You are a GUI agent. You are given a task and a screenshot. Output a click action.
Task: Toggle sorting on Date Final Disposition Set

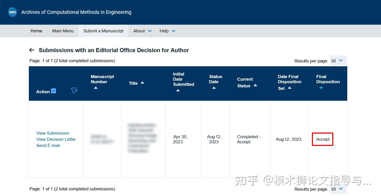click(x=289, y=88)
